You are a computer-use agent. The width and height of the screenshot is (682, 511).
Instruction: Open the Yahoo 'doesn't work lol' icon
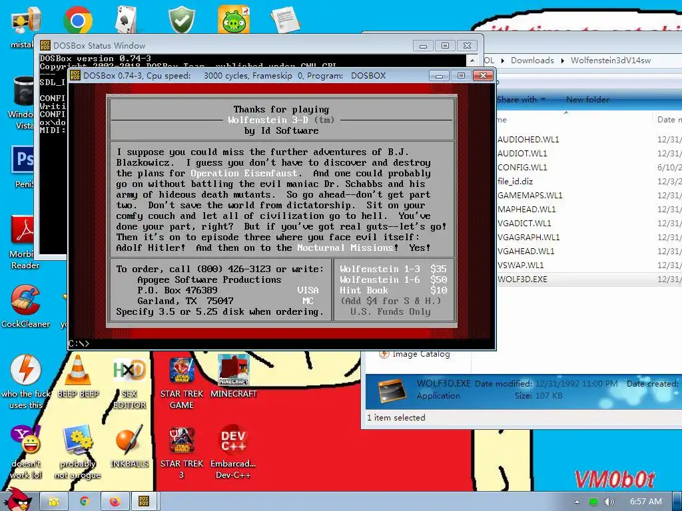coord(26,440)
